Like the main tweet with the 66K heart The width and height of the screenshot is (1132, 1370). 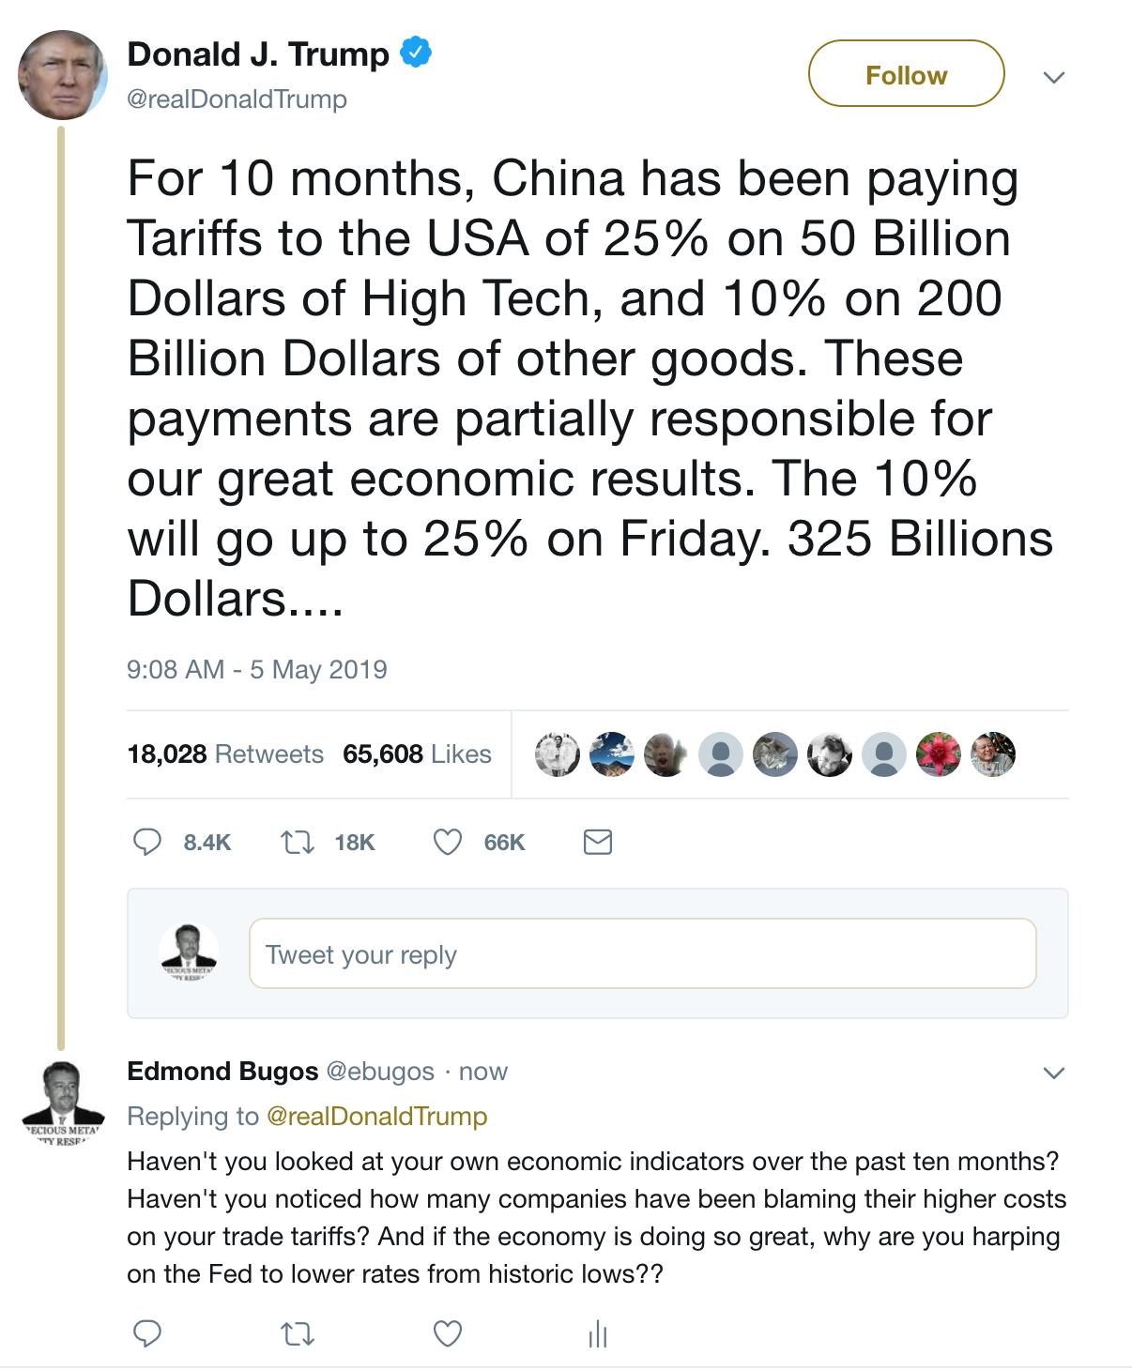click(447, 843)
